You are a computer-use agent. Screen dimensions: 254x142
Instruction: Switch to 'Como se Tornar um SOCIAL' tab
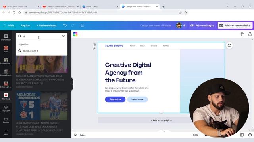coord(61,7)
